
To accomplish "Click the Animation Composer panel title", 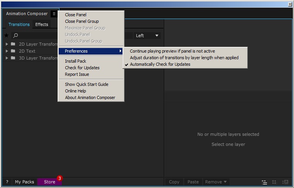I will click(27, 14).
